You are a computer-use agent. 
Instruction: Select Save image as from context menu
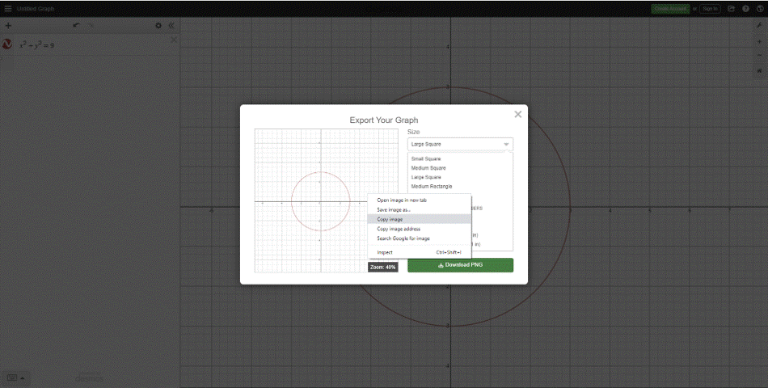tap(394, 209)
